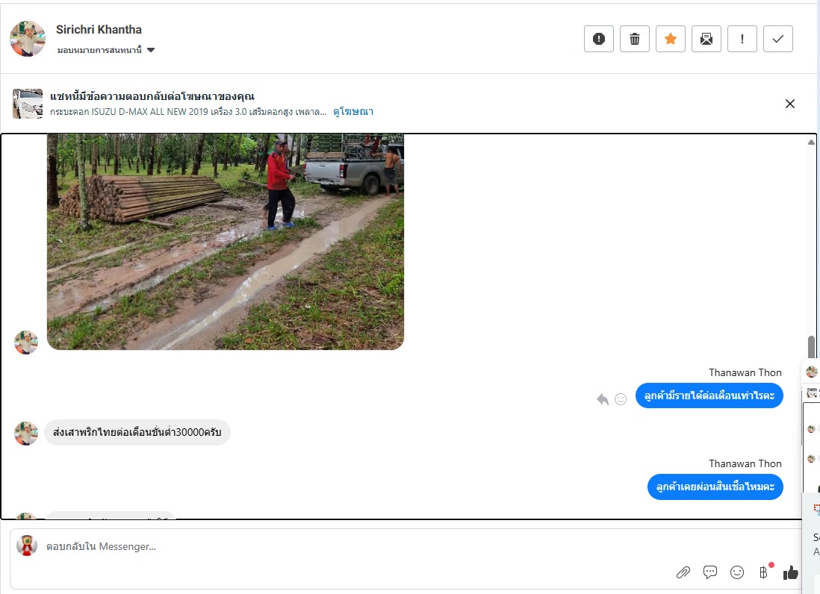820x594 pixels.
Task: Flag conversation with the exclamation mark button
Action: pyautogui.click(x=742, y=39)
